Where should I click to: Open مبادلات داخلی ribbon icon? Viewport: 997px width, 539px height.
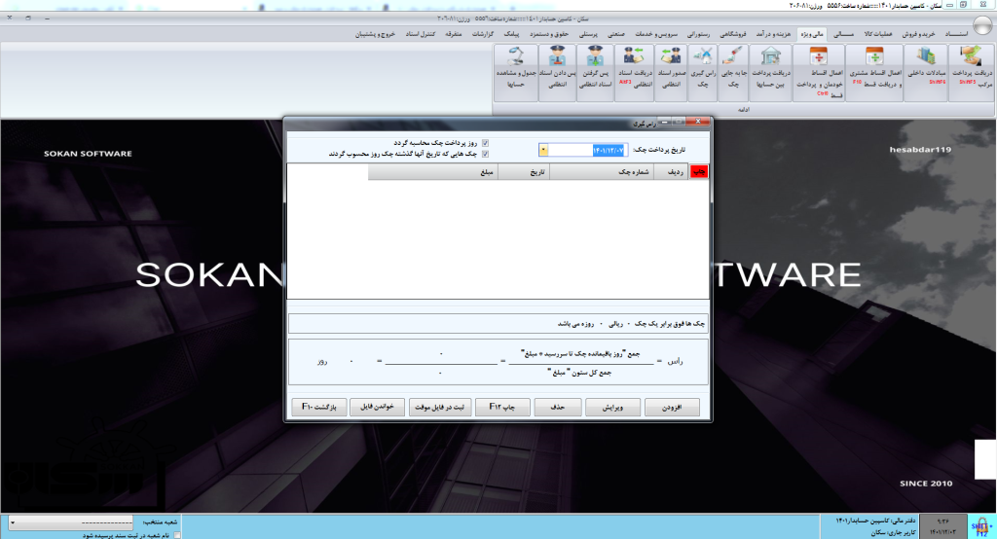pos(927,72)
